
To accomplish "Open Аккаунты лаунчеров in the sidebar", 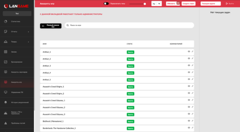I will point(17,72).
